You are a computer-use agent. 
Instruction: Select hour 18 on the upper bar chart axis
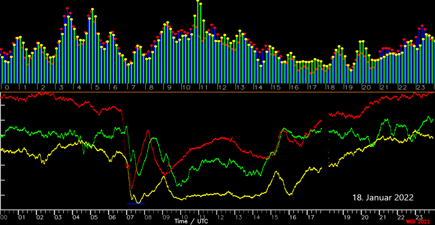pyautogui.click(x=331, y=88)
